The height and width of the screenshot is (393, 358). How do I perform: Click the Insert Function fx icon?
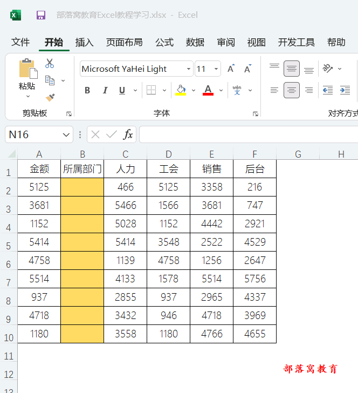[128, 134]
